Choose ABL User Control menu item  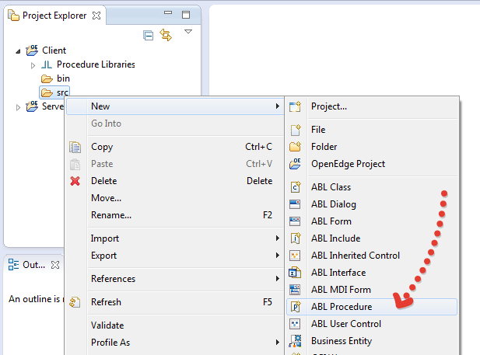(x=372, y=324)
